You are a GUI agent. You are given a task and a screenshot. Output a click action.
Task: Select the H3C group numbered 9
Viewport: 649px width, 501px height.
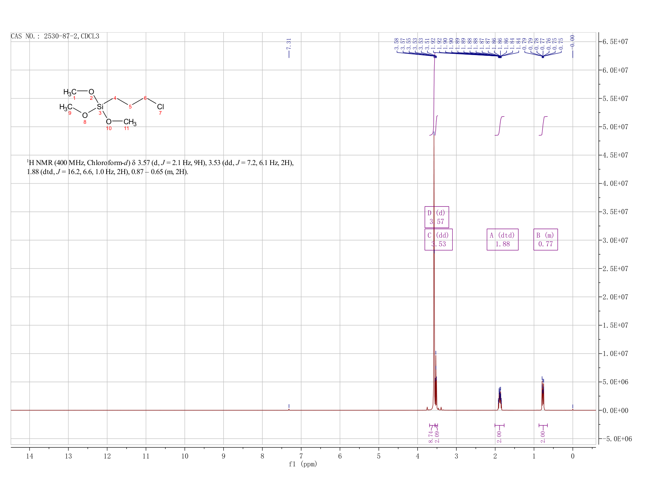point(66,107)
